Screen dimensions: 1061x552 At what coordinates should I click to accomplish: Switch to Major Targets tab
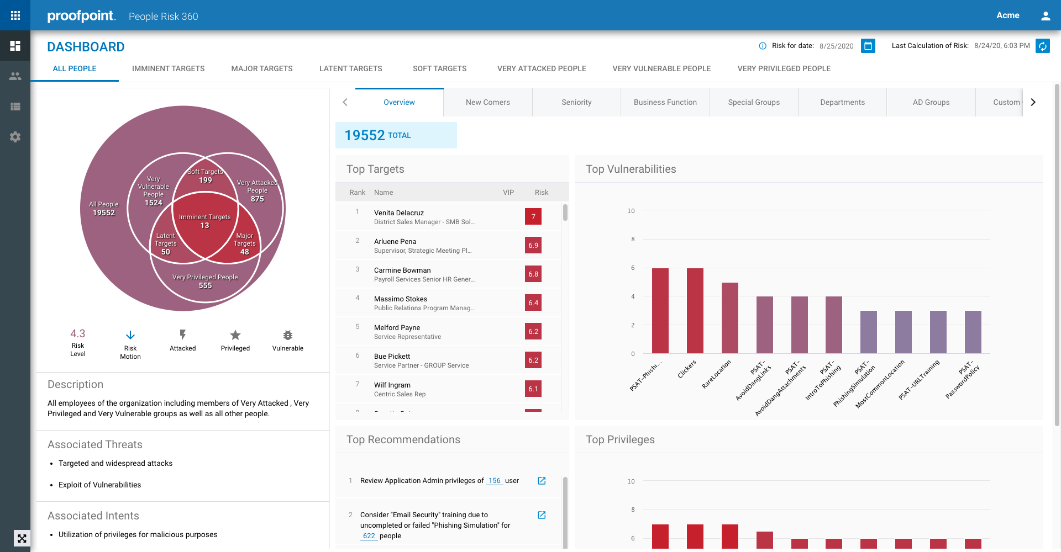(262, 68)
